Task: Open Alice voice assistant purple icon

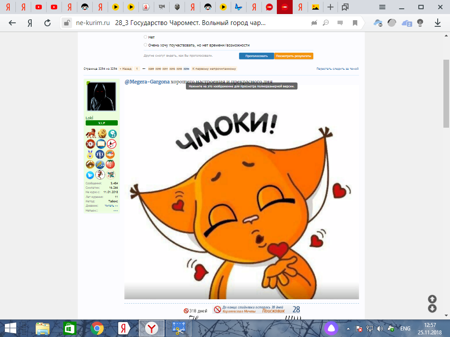Action: pos(331,328)
